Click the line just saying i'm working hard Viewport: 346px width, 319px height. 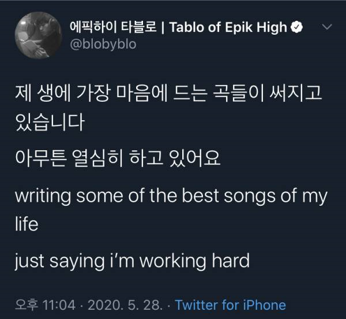(132, 259)
